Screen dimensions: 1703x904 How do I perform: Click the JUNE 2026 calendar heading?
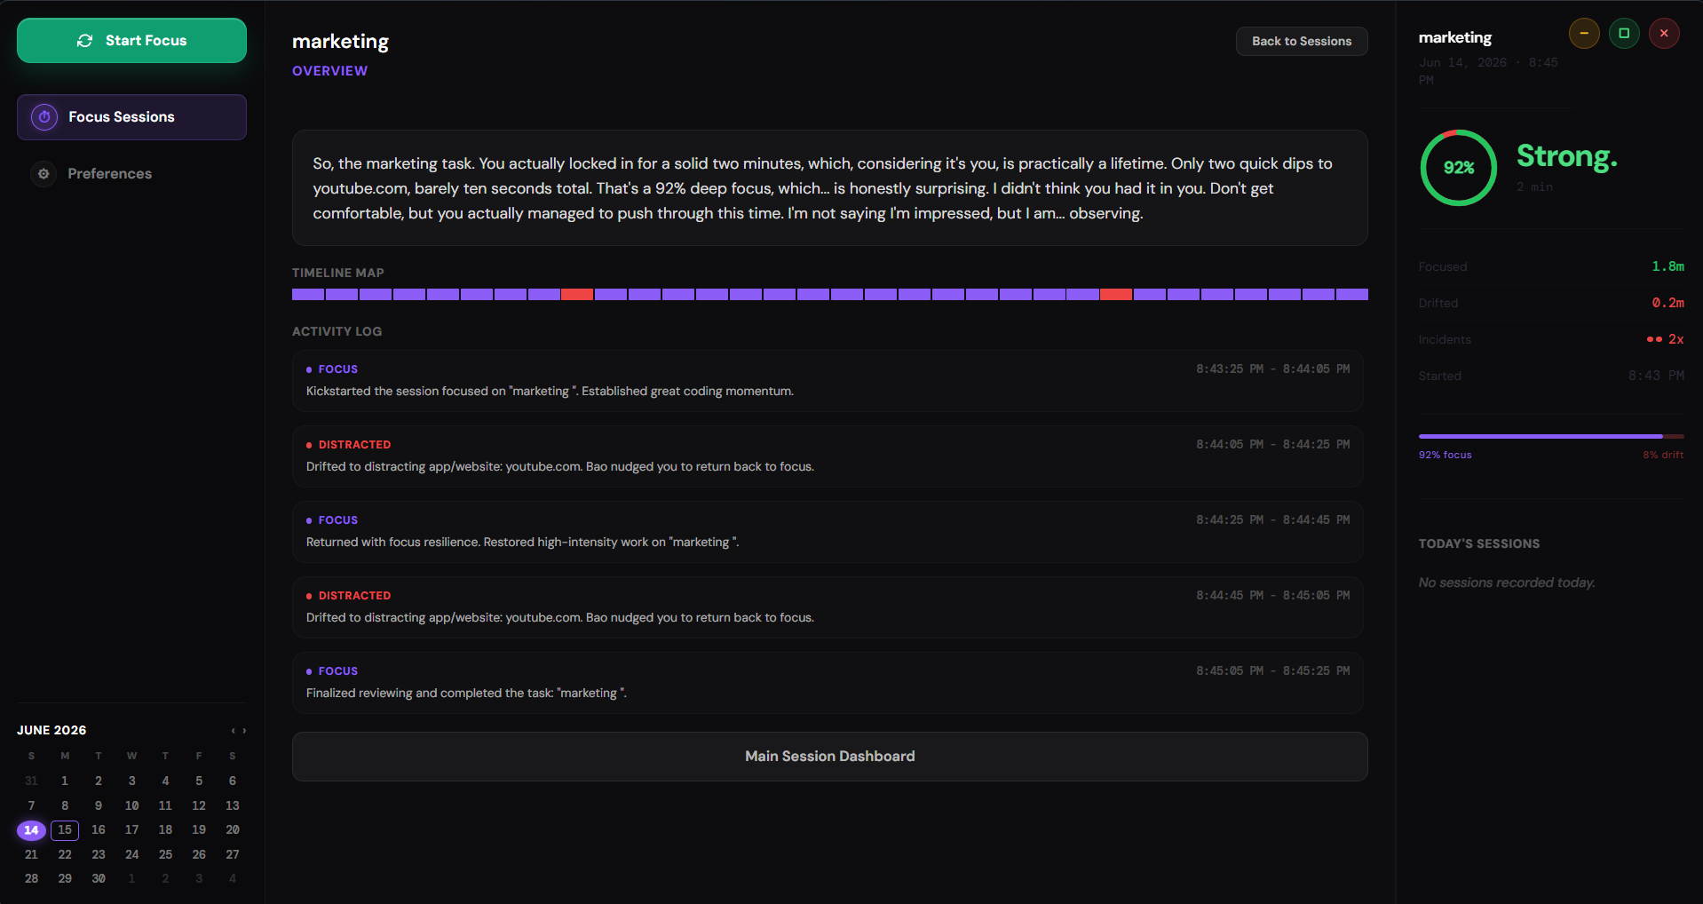[x=51, y=730]
